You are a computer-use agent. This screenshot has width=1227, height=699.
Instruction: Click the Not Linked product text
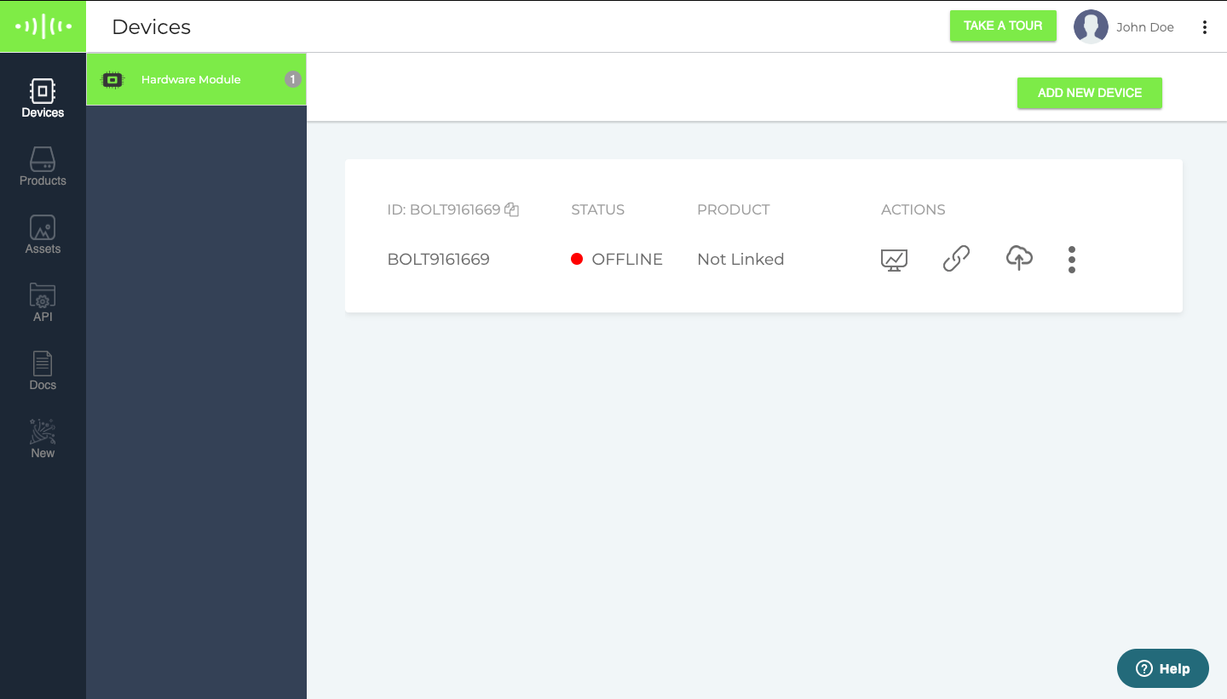point(740,260)
